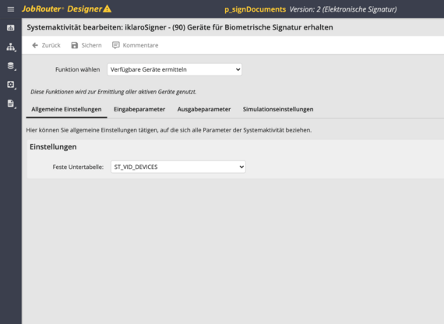Screen dimensions: 444x324
Task: Open the settings gear sidebar icon
Action: (11, 84)
